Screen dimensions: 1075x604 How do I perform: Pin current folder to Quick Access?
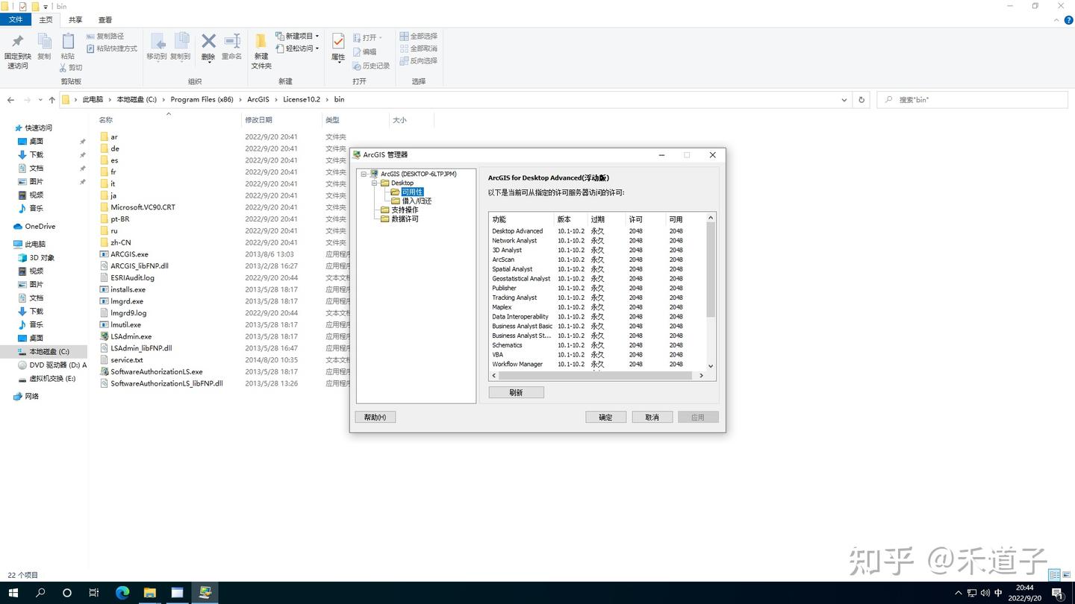[16, 48]
